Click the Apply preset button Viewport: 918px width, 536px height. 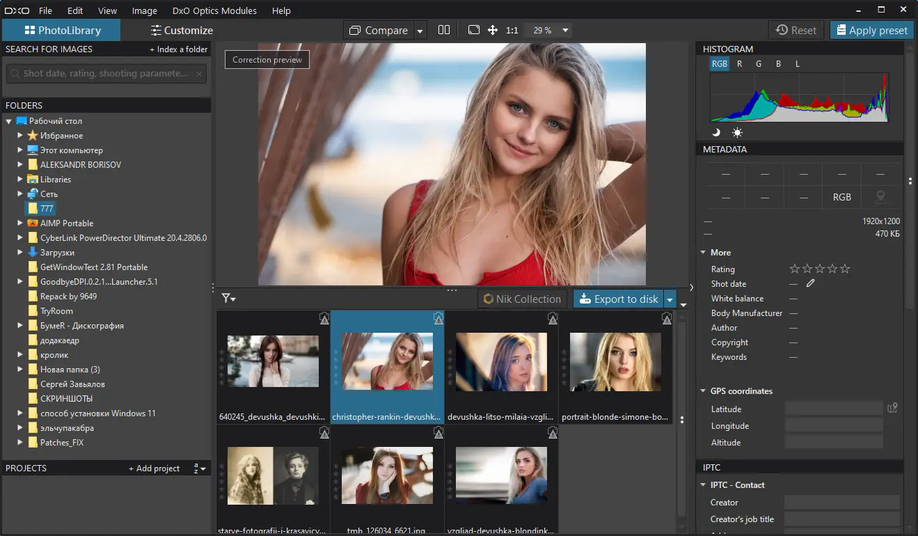(871, 30)
